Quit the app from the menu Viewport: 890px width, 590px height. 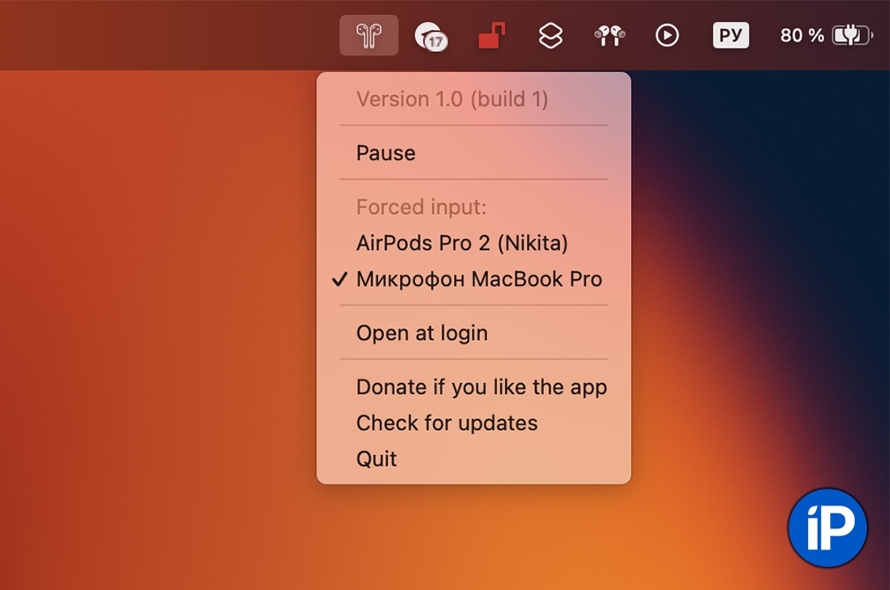pyautogui.click(x=473, y=459)
